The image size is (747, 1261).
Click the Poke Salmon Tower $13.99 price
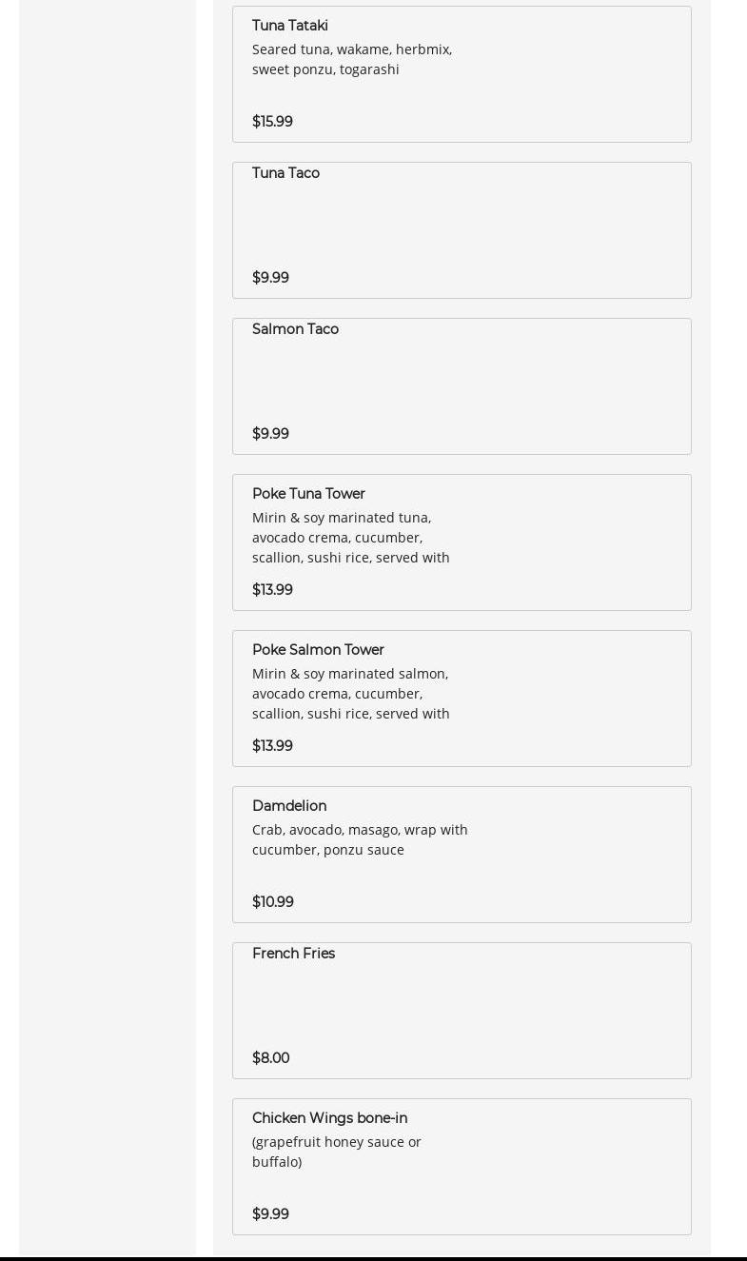[x=272, y=746]
